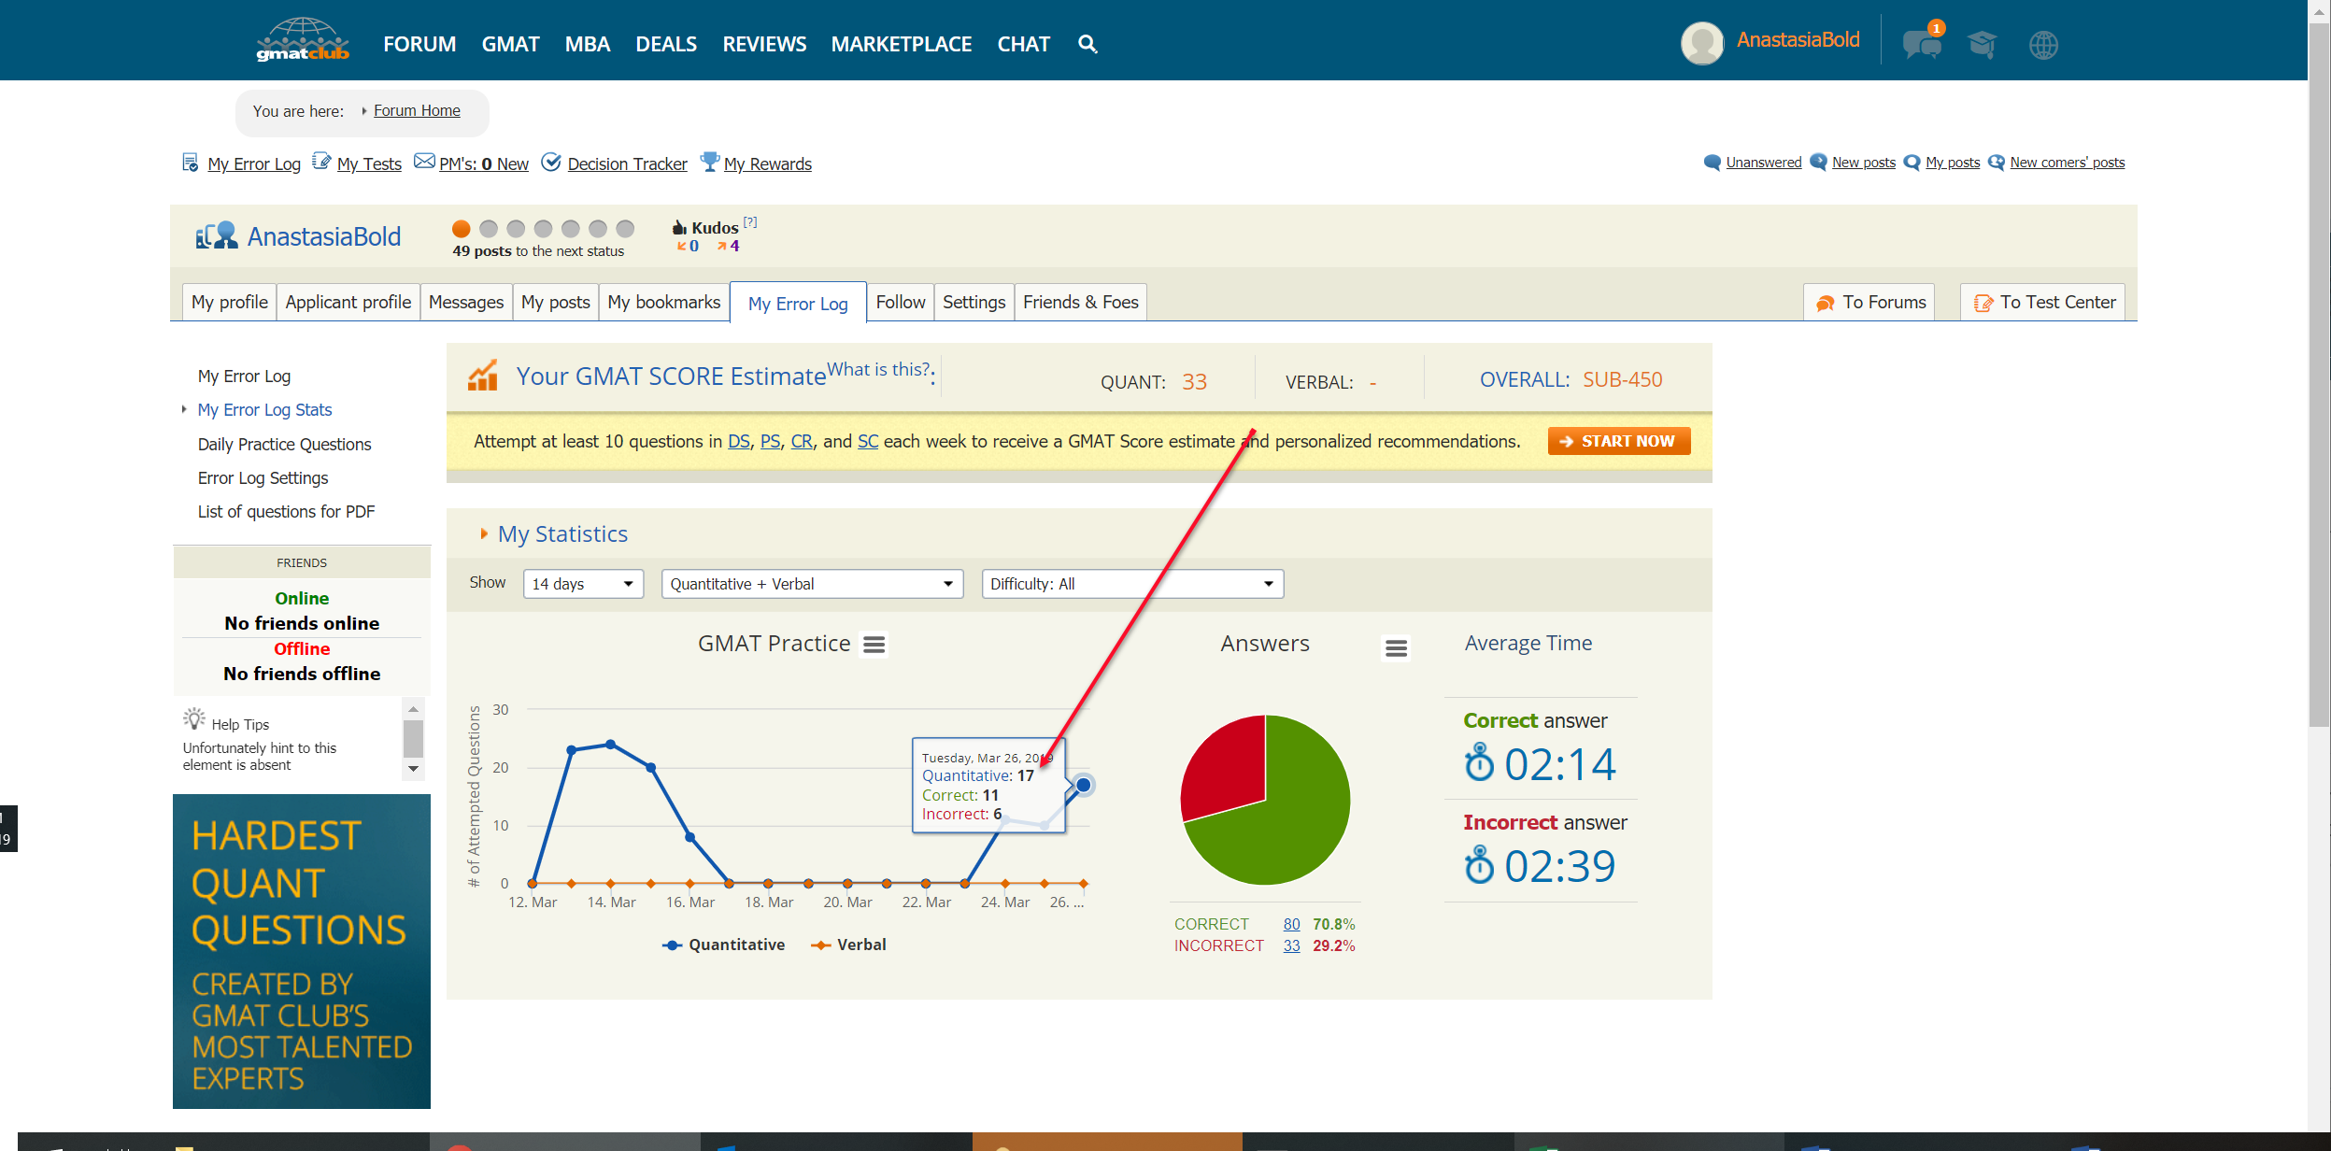Click the gmatclub logo
The width and height of the screenshot is (2331, 1151).
coord(303,41)
